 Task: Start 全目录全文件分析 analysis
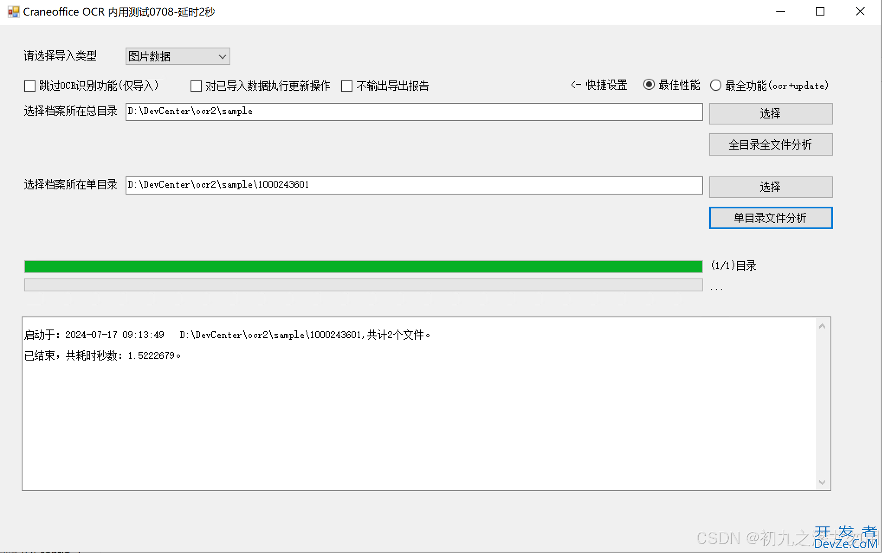coord(771,144)
